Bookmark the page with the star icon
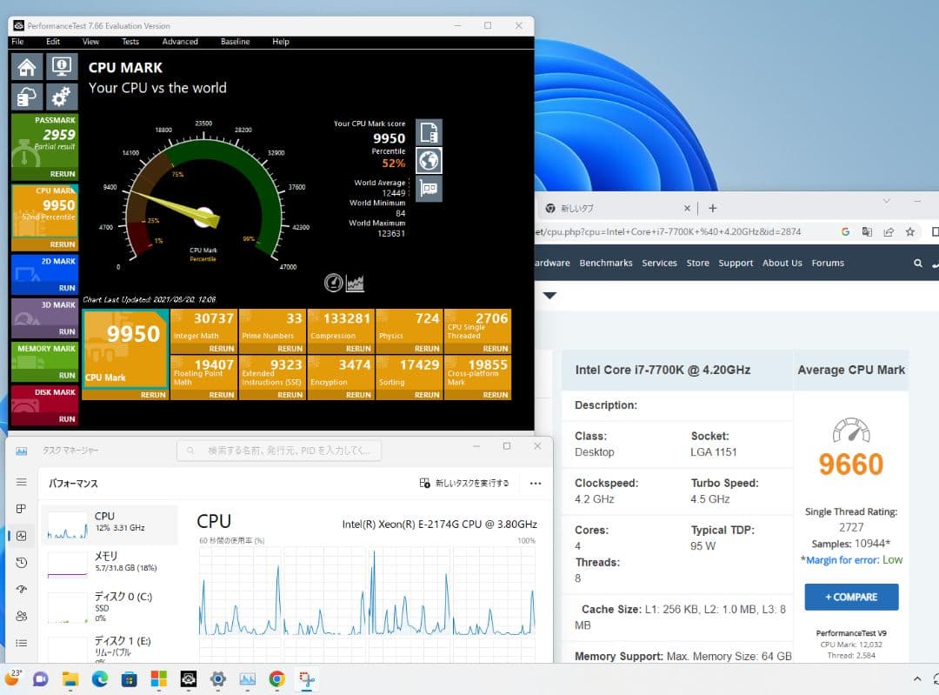The height and width of the screenshot is (695, 939). click(x=910, y=231)
